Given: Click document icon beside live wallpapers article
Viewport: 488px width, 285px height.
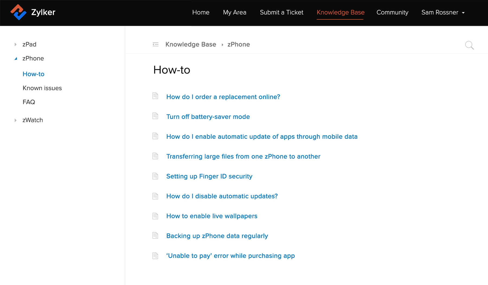Looking at the screenshot, I should 155,216.
